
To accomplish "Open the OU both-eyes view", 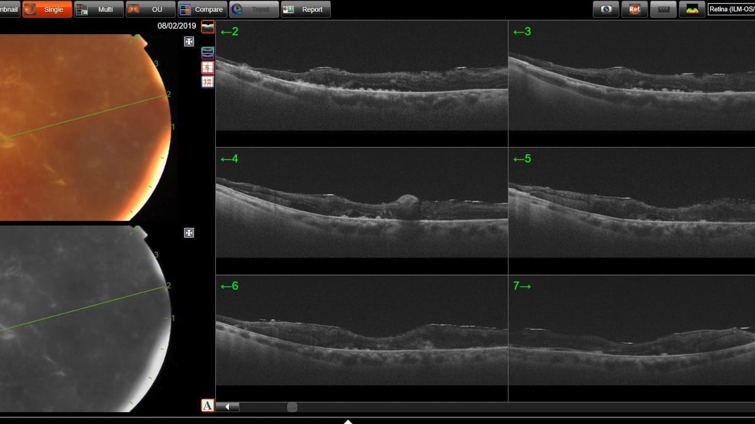I will (150, 9).
